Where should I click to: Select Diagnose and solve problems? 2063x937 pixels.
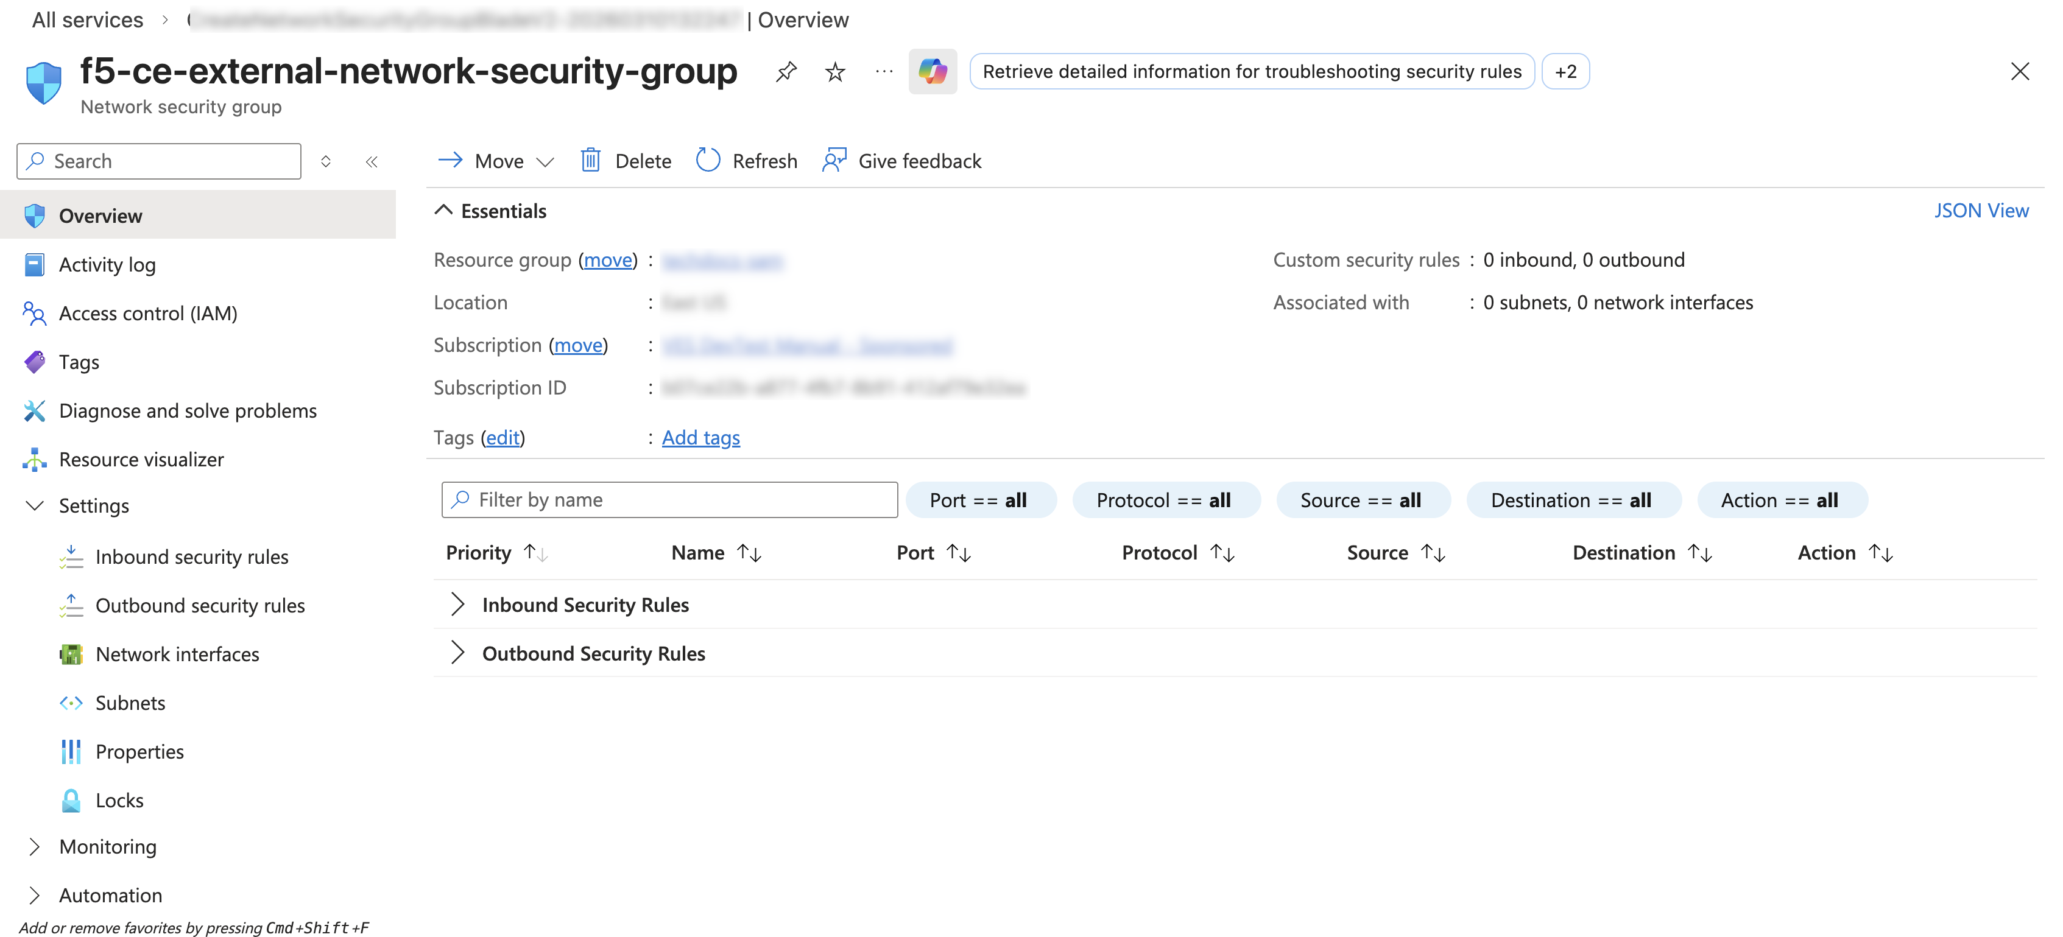pos(188,410)
